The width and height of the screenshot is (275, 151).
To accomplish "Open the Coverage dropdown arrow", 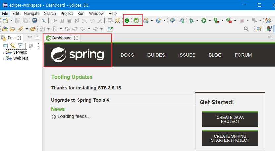I will click(222, 21).
